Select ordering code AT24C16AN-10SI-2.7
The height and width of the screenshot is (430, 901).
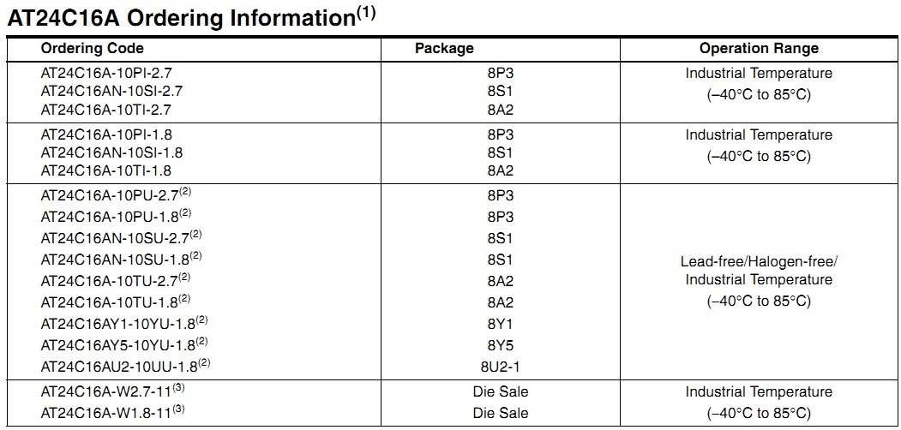pos(112,92)
